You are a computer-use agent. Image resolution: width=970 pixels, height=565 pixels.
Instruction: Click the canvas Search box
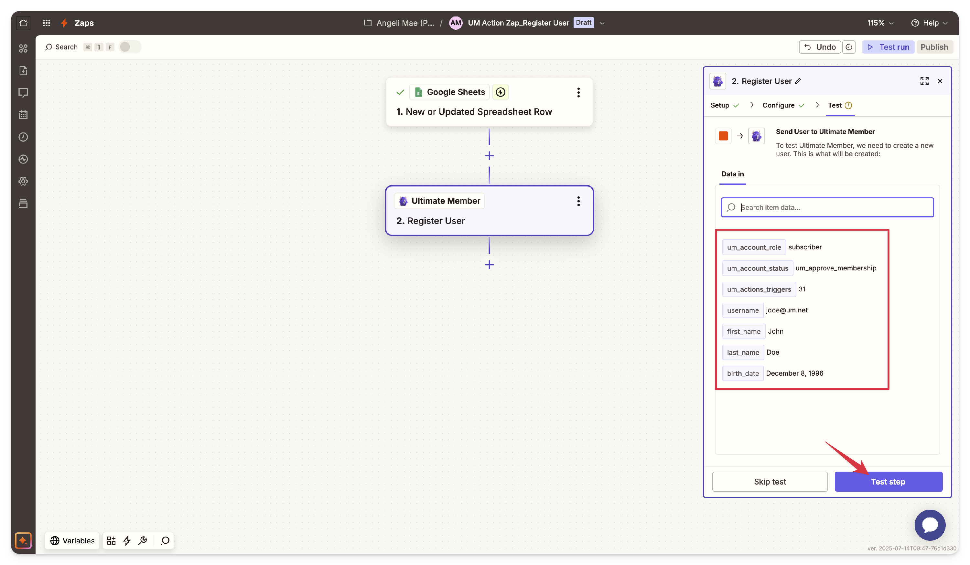click(x=61, y=47)
